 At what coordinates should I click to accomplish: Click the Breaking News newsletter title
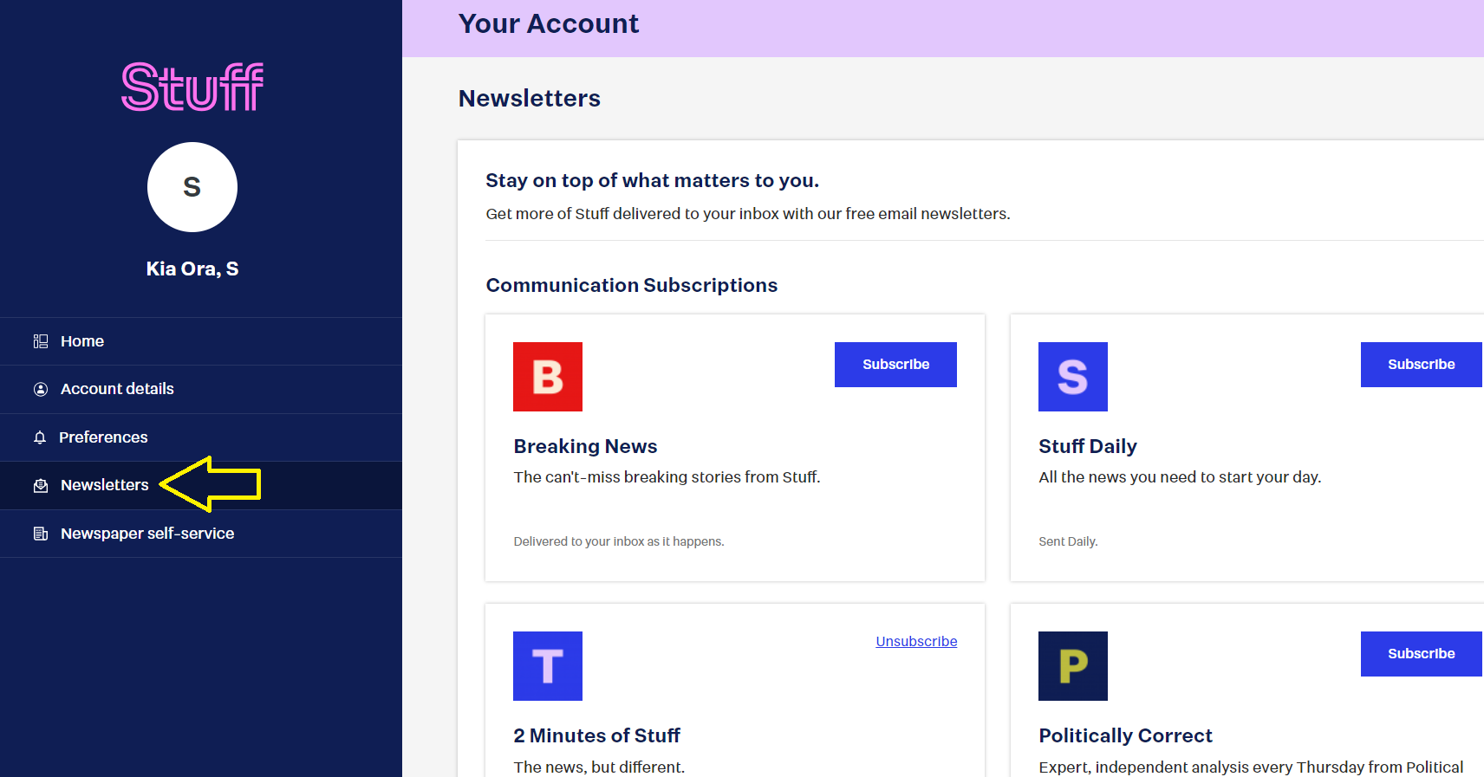(585, 446)
